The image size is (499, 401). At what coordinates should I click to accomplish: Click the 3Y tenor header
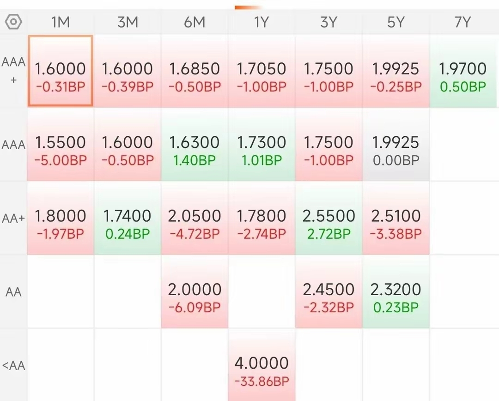(x=329, y=22)
